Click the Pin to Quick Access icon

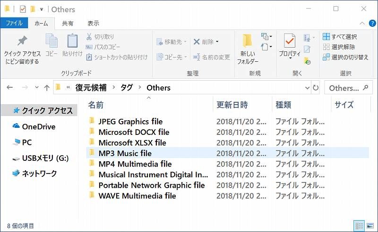22,42
